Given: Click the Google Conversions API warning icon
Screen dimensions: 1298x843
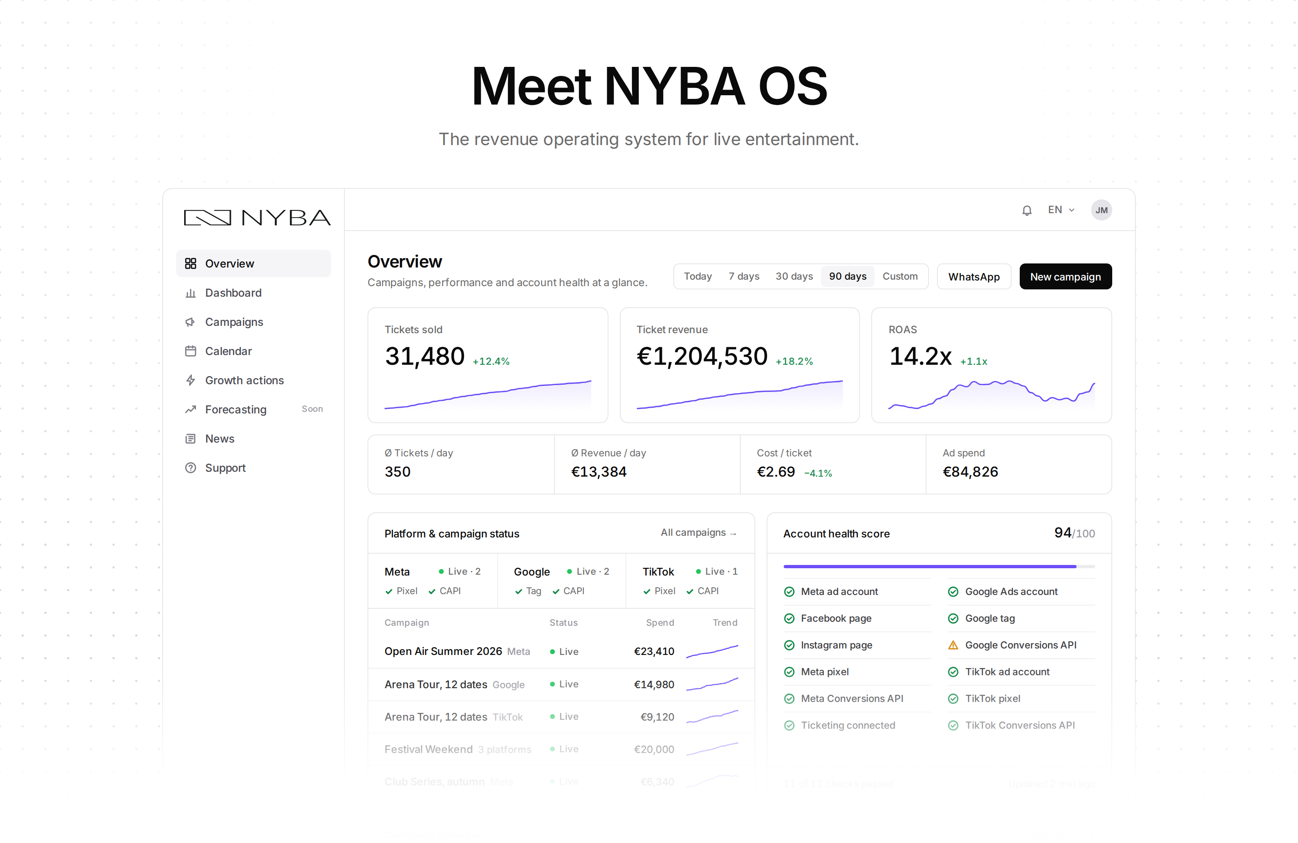Looking at the screenshot, I should [953, 645].
